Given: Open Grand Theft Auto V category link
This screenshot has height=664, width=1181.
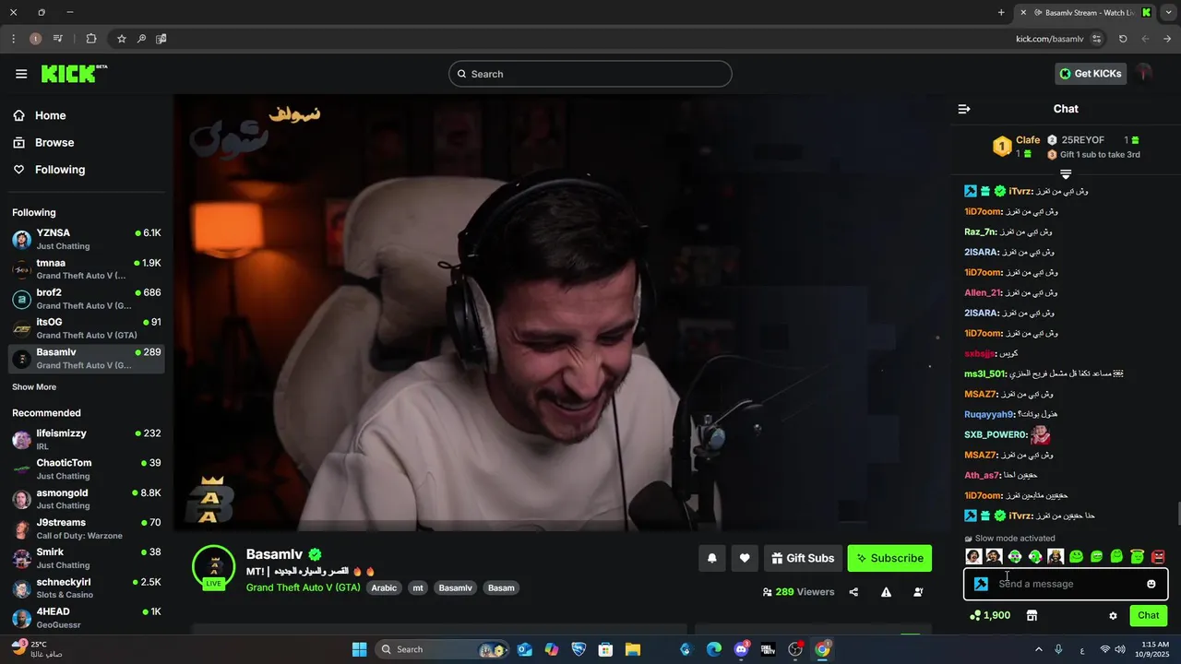Looking at the screenshot, I should (x=304, y=587).
